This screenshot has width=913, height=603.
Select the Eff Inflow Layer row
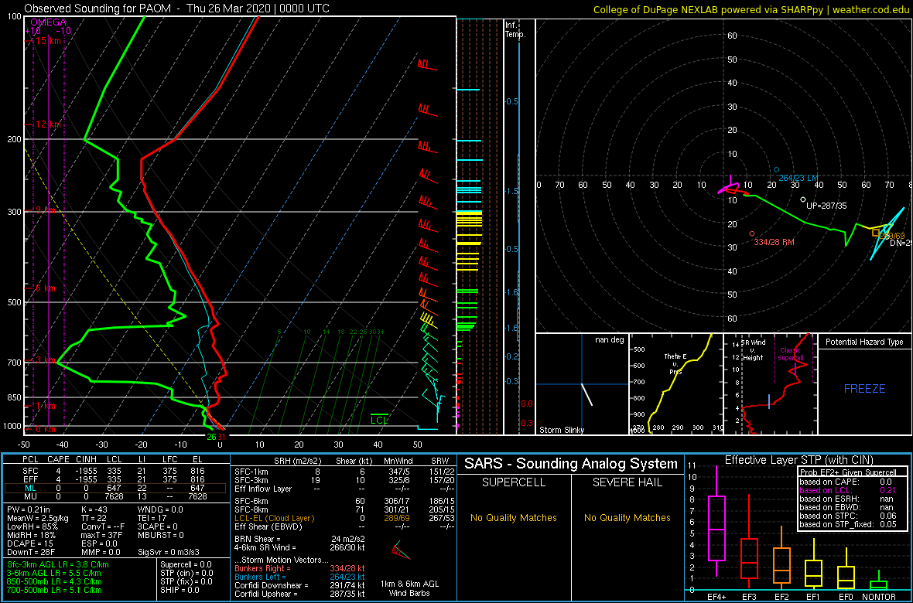(x=344, y=489)
